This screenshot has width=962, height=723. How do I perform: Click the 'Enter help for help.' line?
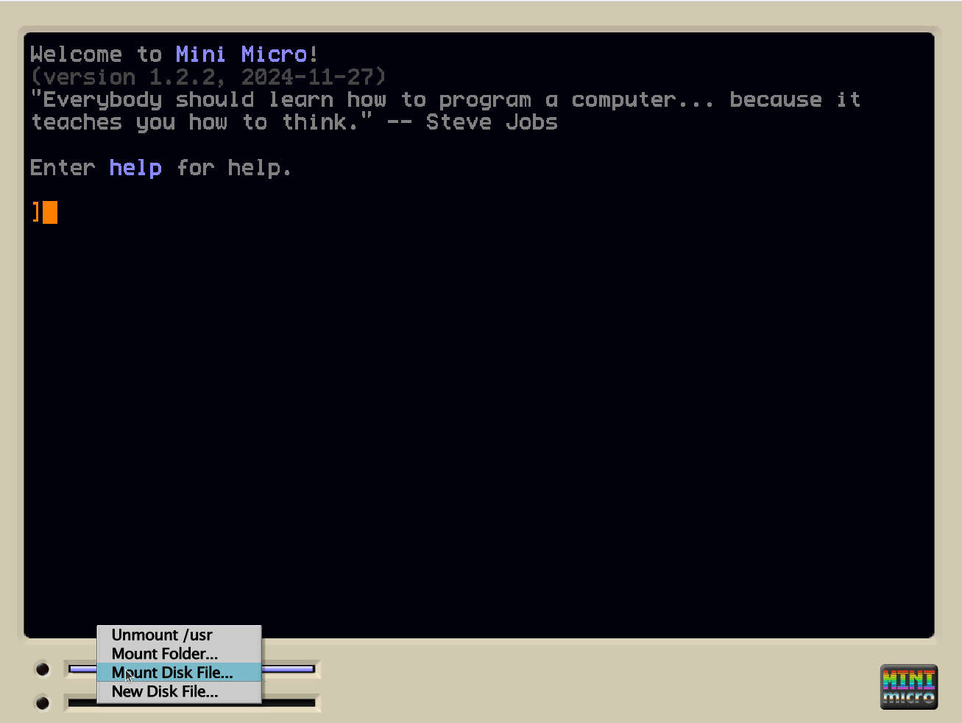click(x=160, y=168)
